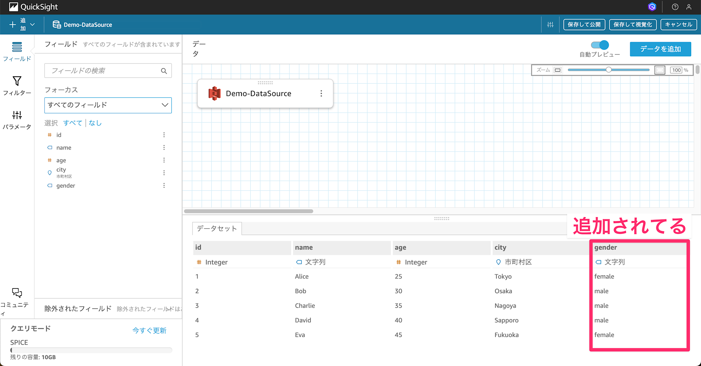The width and height of the screenshot is (701, 366).
Task: Open the options menu for id field
Action: click(x=164, y=135)
